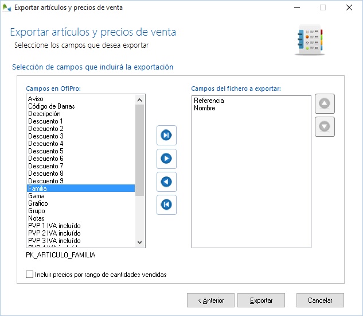Image resolution: width=363 pixels, height=316 pixels.
Task: Select Código de Barras field
Action: point(81,106)
